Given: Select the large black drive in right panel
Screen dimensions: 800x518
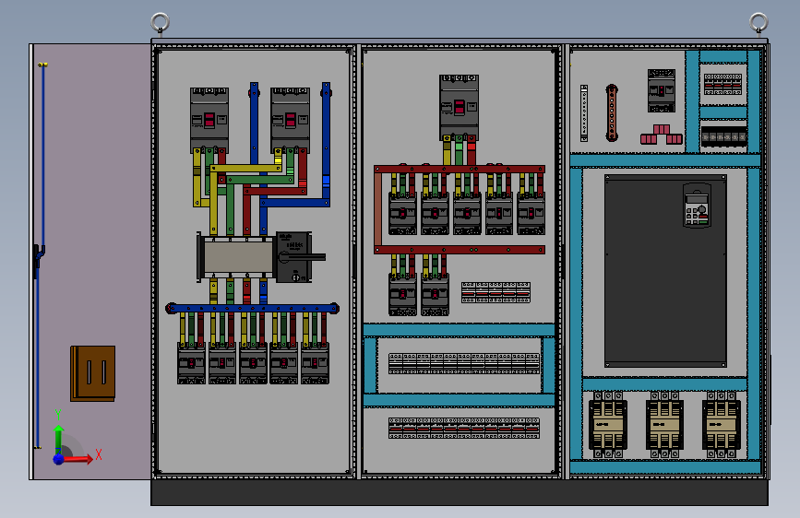Looking at the screenshot, I should (x=665, y=271).
